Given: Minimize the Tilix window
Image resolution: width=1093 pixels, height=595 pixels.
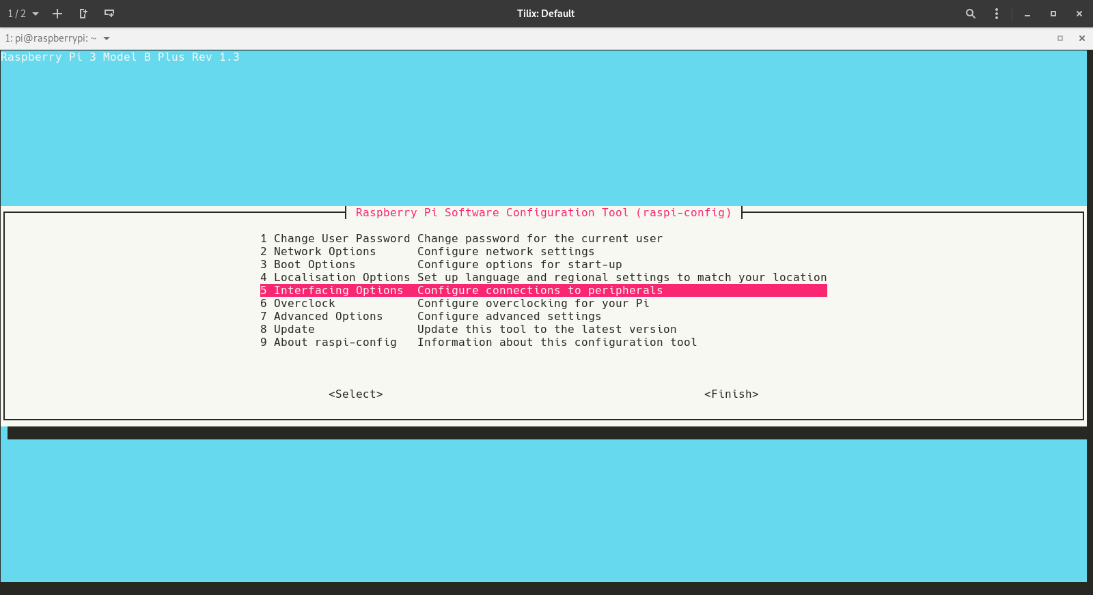Looking at the screenshot, I should (1027, 14).
